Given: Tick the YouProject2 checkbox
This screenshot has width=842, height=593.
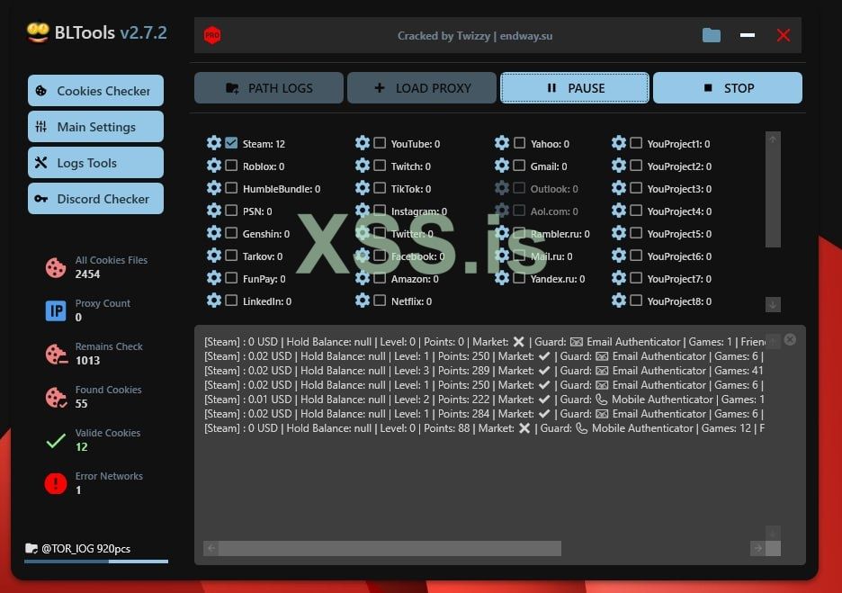Looking at the screenshot, I should (x=636, y=166).
